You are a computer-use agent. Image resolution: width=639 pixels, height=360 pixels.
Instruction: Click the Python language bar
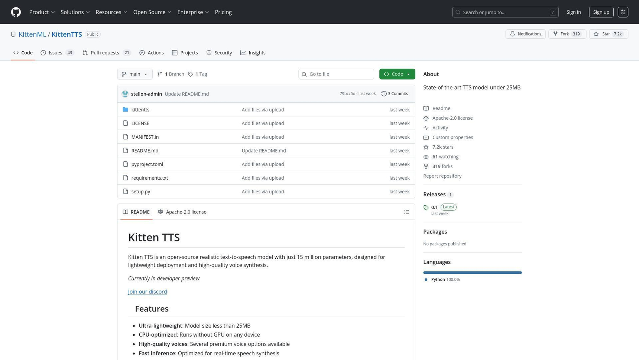472,273
